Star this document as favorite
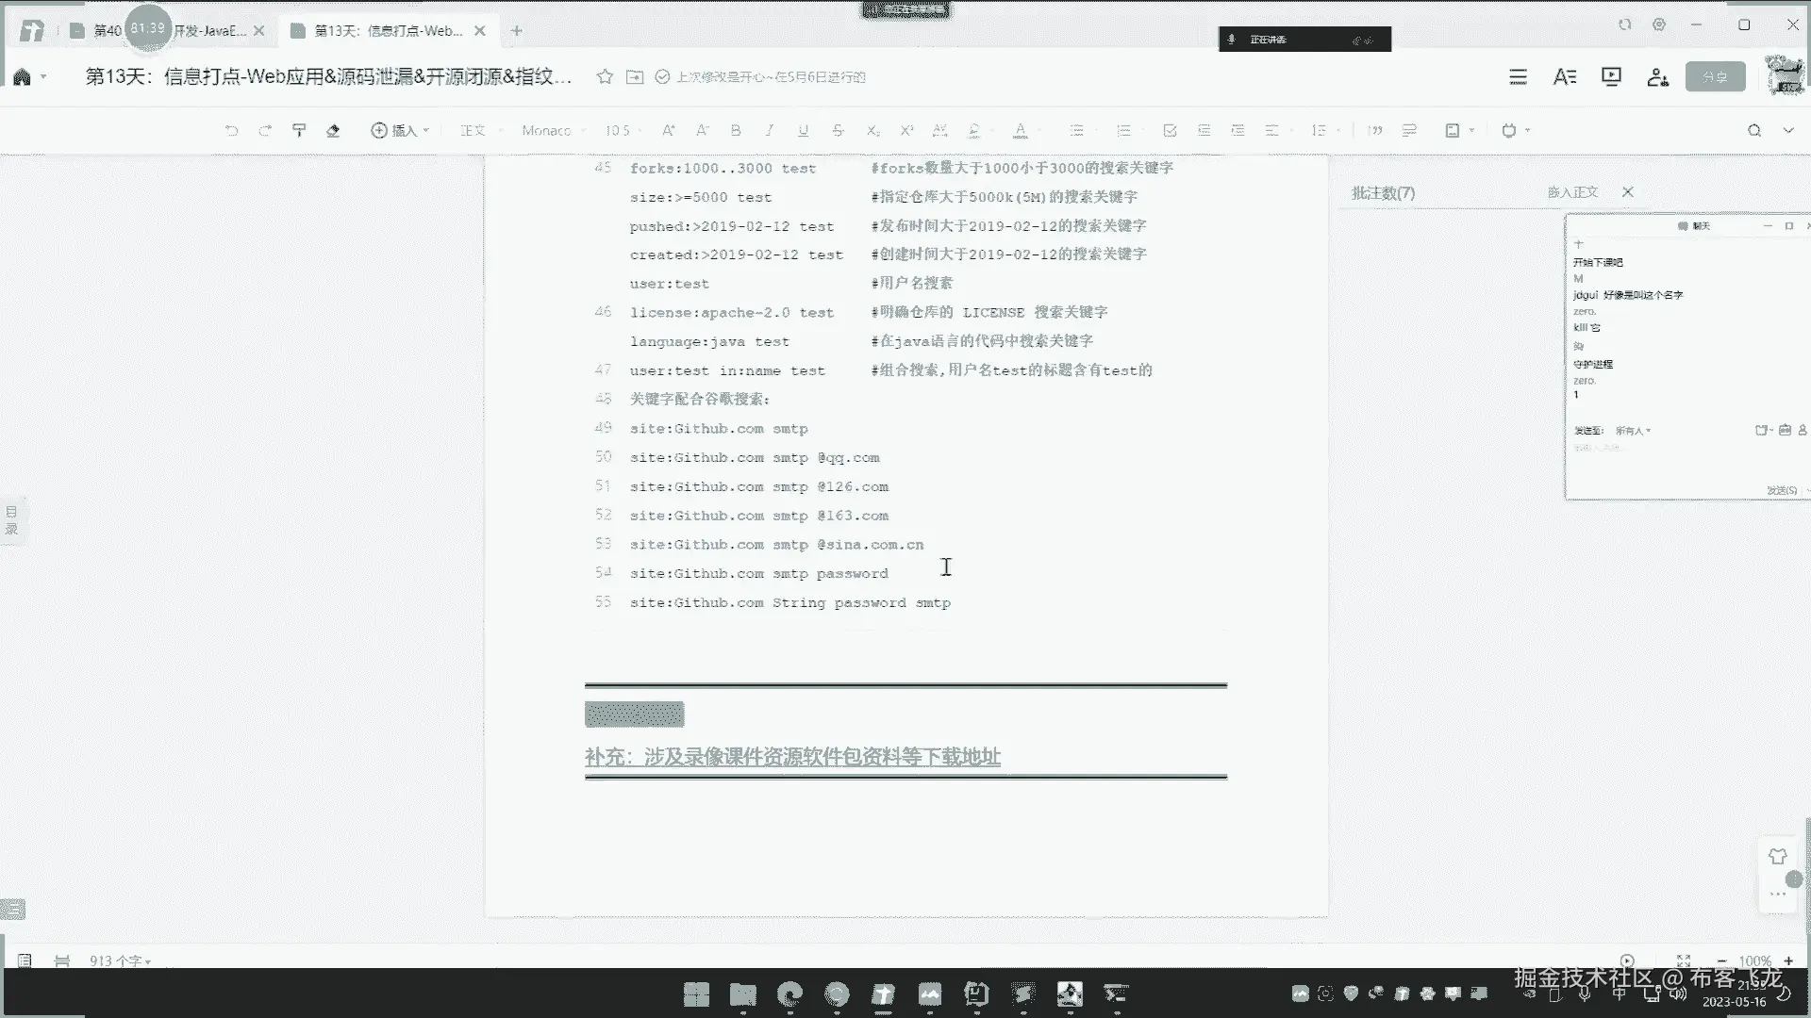This screenshot has width=1811, height=1018. tap(605, 76)
